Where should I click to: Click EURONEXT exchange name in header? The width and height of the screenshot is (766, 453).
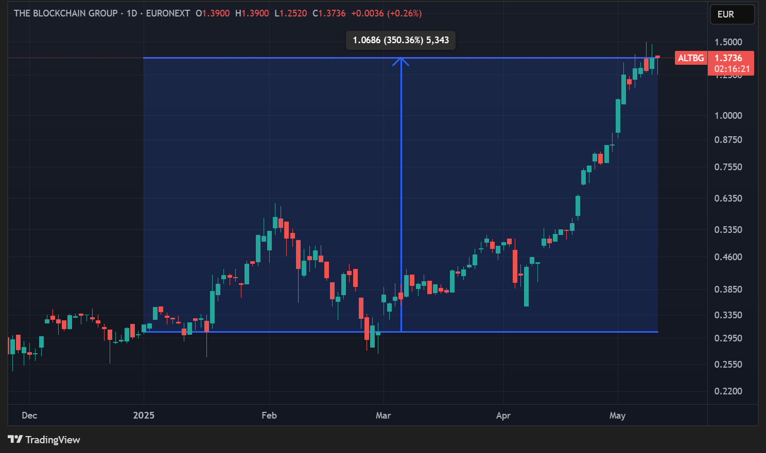coord(168,13)
